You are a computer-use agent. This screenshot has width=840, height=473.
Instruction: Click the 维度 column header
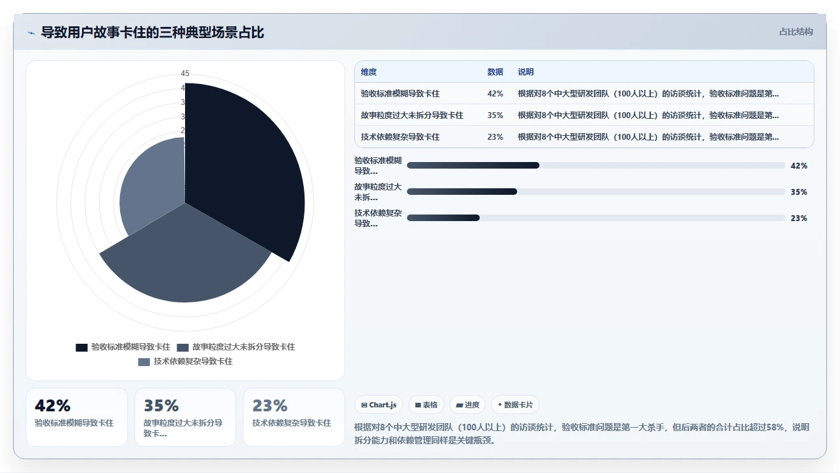tap(369, 72)
